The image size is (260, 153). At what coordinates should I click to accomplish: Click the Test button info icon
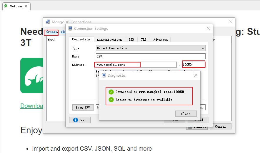(76, 120)
